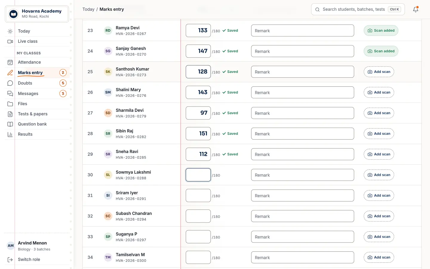Add scan for Sowmya Lakshmi

pos(379,175)
